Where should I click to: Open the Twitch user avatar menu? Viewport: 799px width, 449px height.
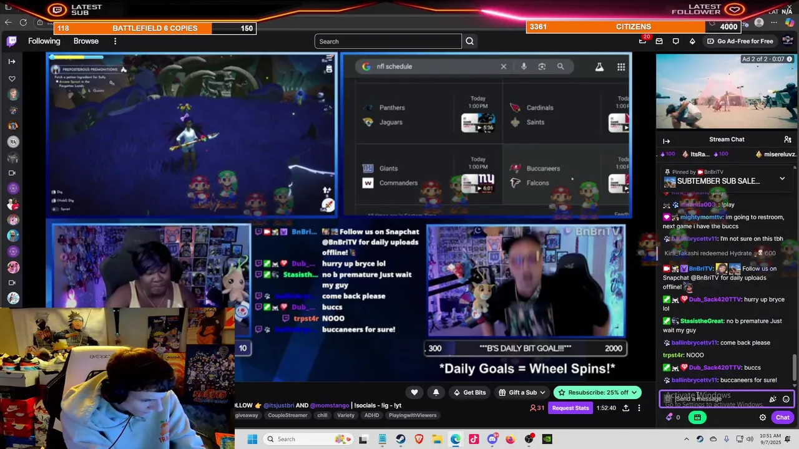[x=788, y=41]
